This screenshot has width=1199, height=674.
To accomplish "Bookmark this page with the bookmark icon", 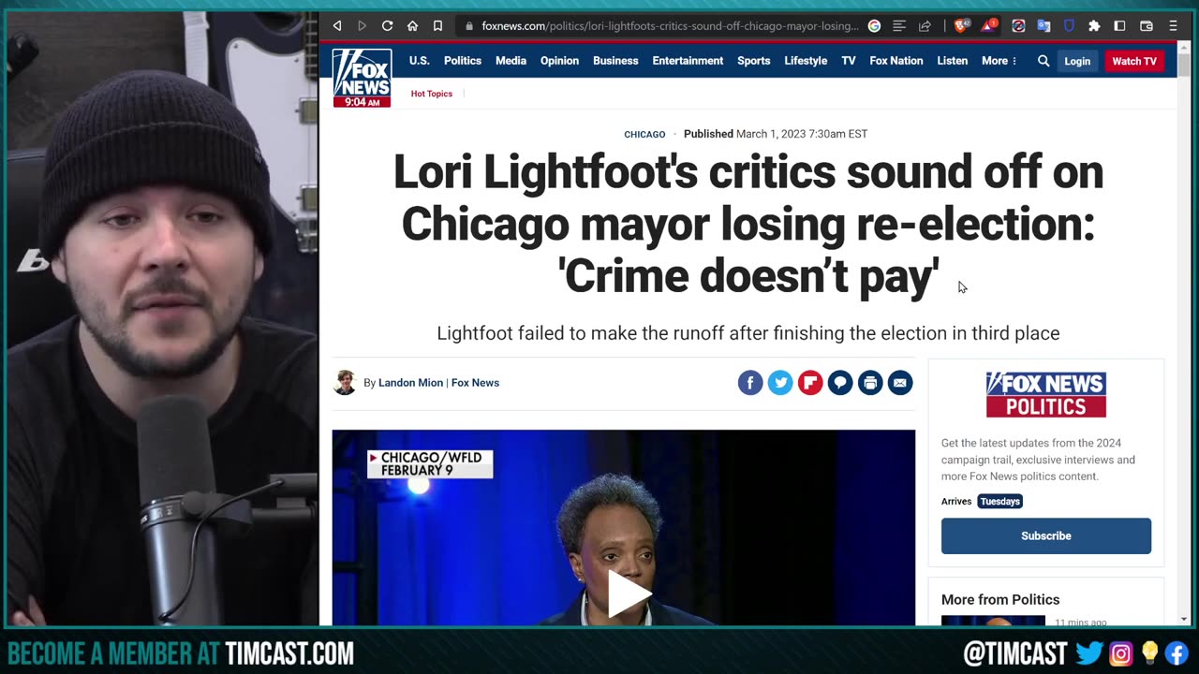I will [437, 26].
